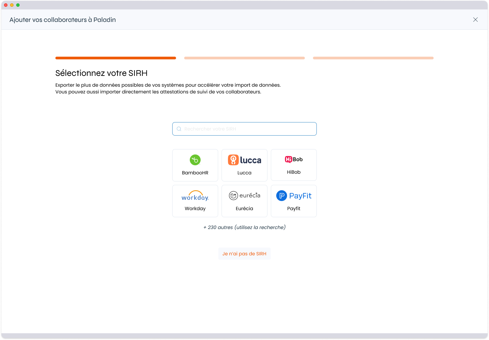
Task: Select the PayFit blue logo
Action: coord(293,196)
